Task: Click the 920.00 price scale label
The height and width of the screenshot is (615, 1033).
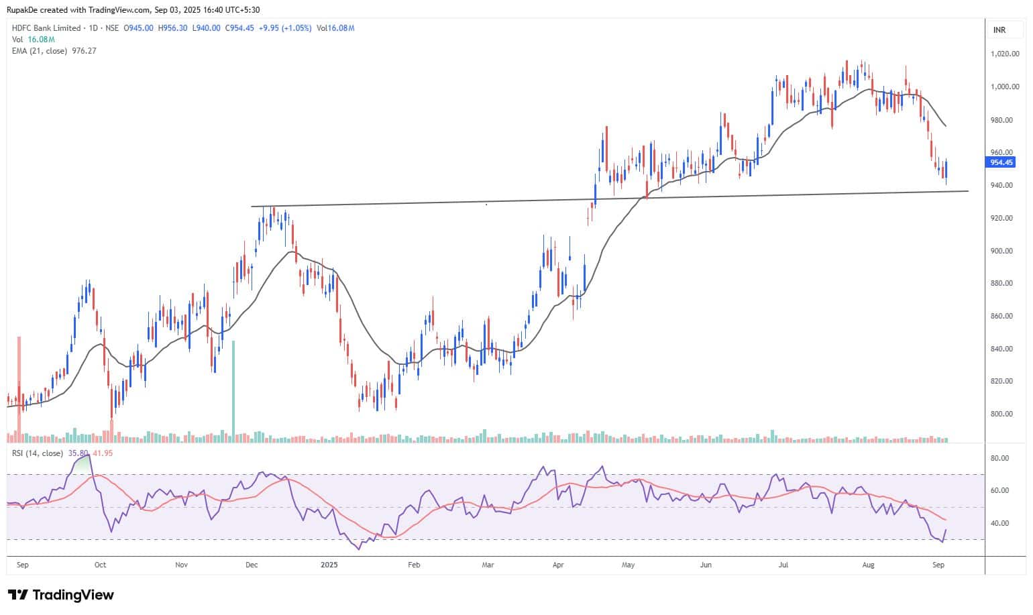Action: [x=1001, y=219]
